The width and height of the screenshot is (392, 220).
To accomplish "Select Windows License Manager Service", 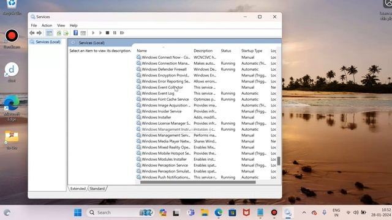I will pos(206,123).
